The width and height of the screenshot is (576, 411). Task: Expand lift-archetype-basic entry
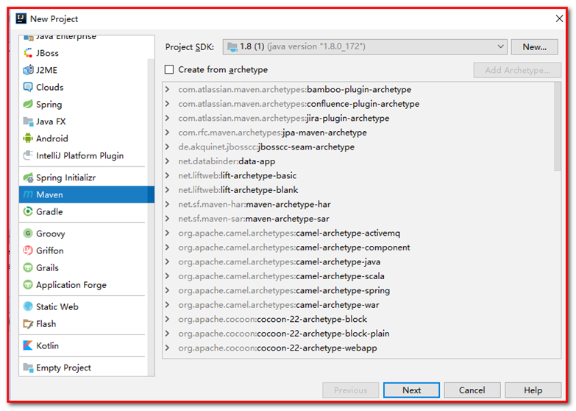tap(168, 175)
